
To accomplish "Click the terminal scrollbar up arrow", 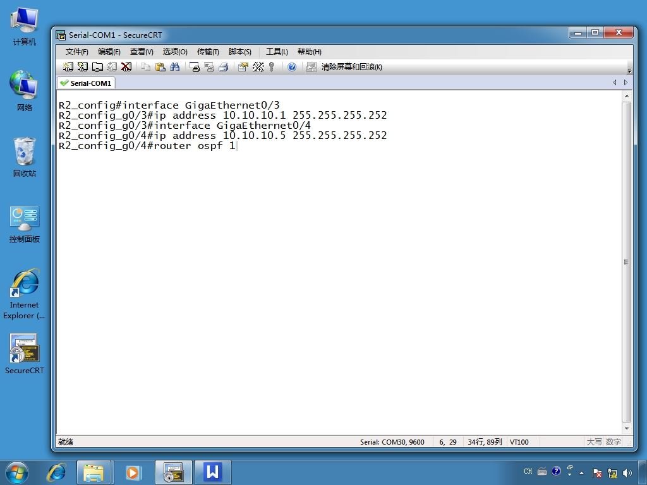I will coord(626,96).
